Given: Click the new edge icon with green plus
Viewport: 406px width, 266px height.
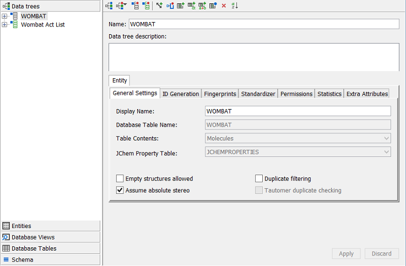Looking at the screenshot, I should click(159, 6).
